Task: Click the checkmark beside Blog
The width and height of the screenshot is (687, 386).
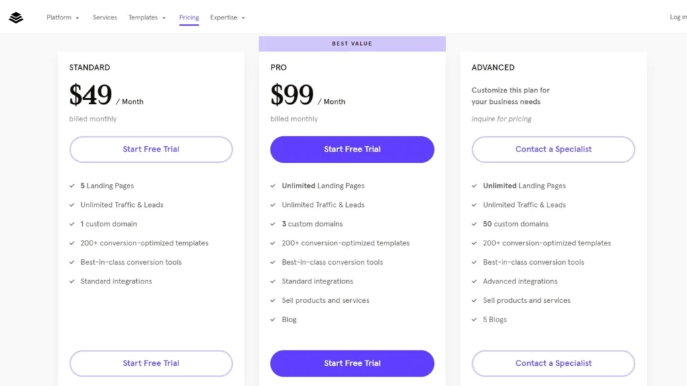Action: [273, 320]
